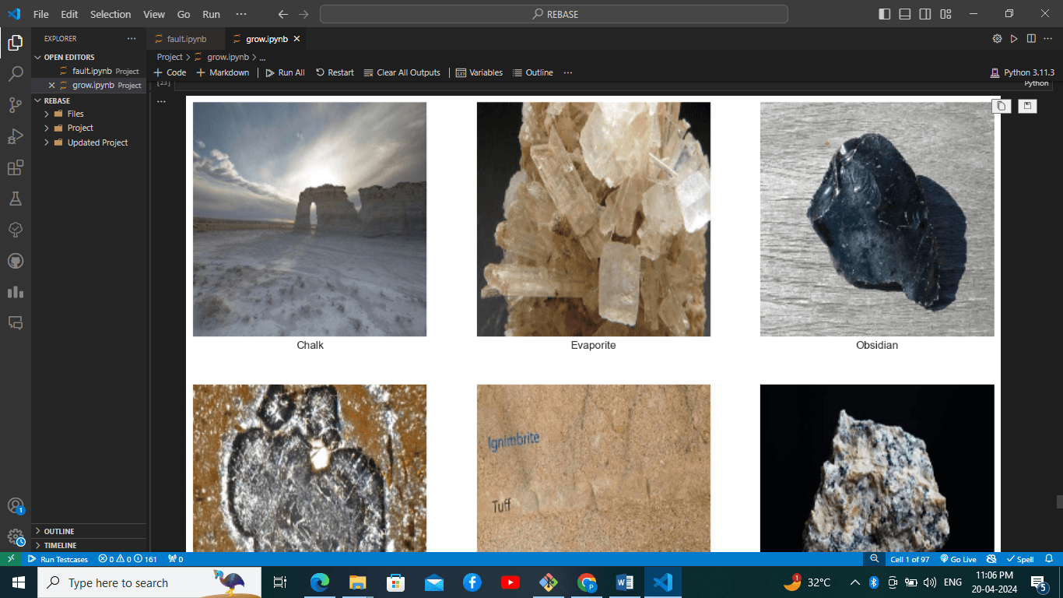This screenshot has height=598, width=1063.
Task: Open the Go menu
Action: tap(184, 14)
